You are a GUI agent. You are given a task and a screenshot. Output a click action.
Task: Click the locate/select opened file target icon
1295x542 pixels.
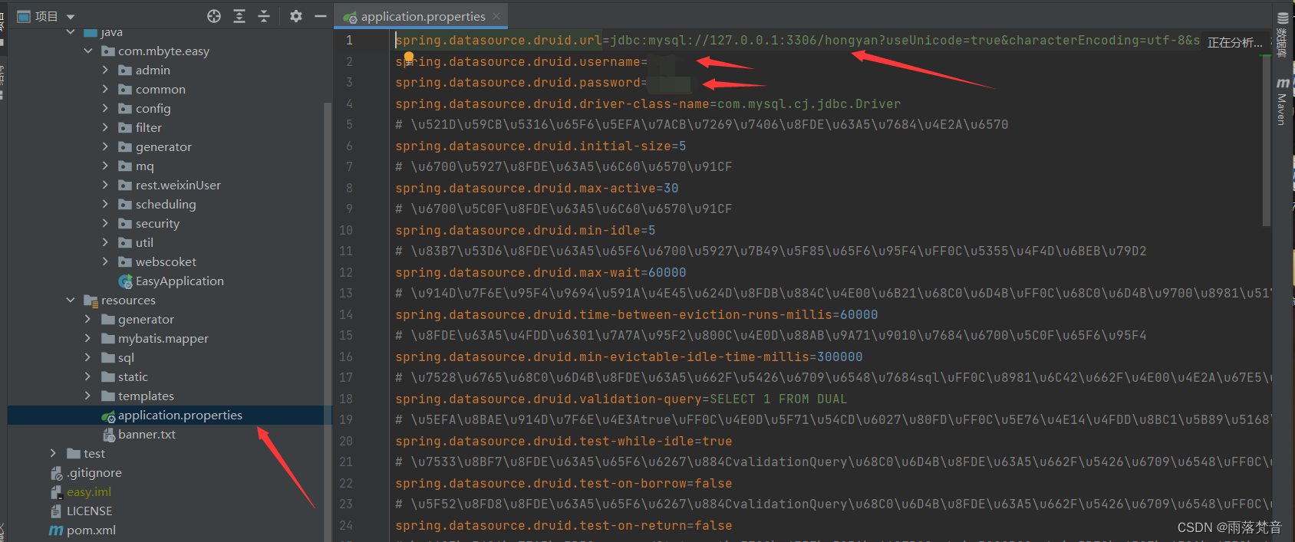(214, 16)
